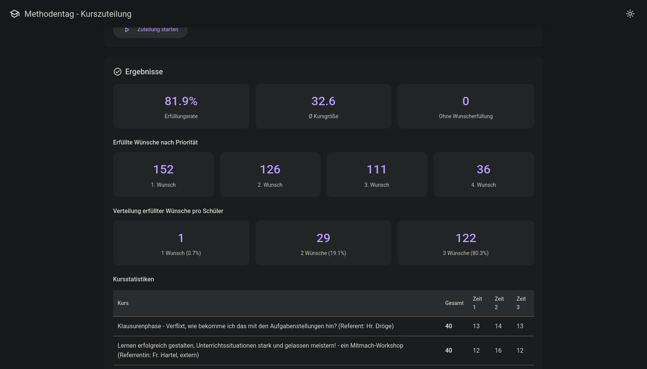Click the 3 Wünsche (80.3%) card
Screen dimensions: 647x369
pyautogui.click(x=466, y=242)
